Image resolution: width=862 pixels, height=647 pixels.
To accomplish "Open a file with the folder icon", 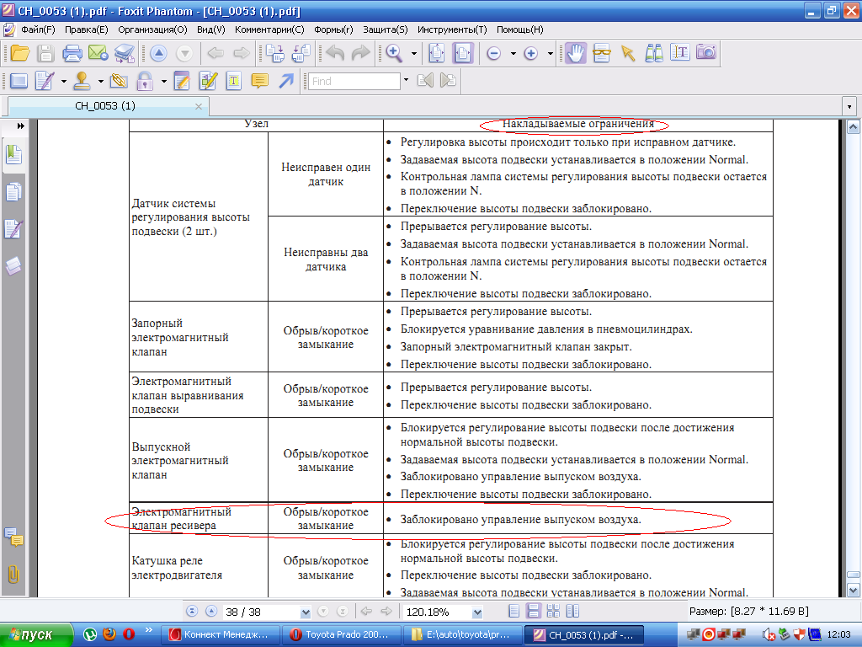I will click(x=20, y=53).
